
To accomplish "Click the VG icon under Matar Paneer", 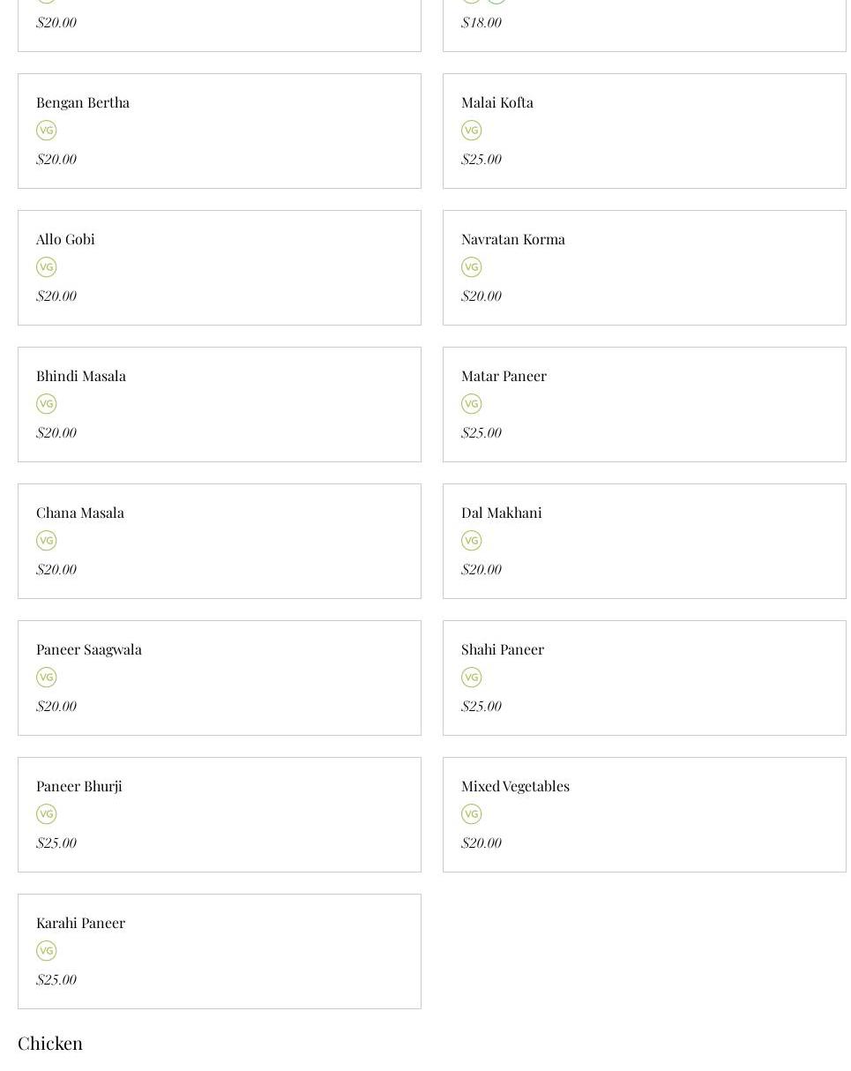I will [471, 404].
